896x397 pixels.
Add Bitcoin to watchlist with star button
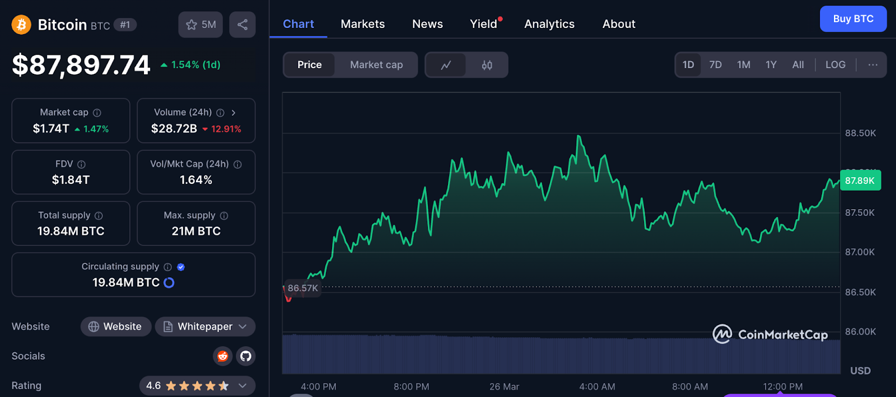click(x=200, y=25)
